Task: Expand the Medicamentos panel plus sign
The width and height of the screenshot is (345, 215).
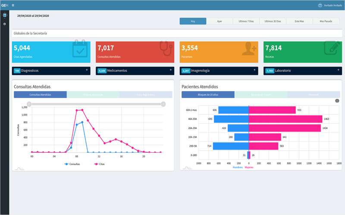Action: coord(170,70)
